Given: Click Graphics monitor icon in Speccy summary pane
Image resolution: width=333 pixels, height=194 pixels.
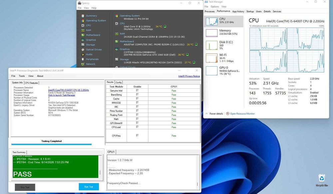Looking at the screenshot, I should point(117,49).
